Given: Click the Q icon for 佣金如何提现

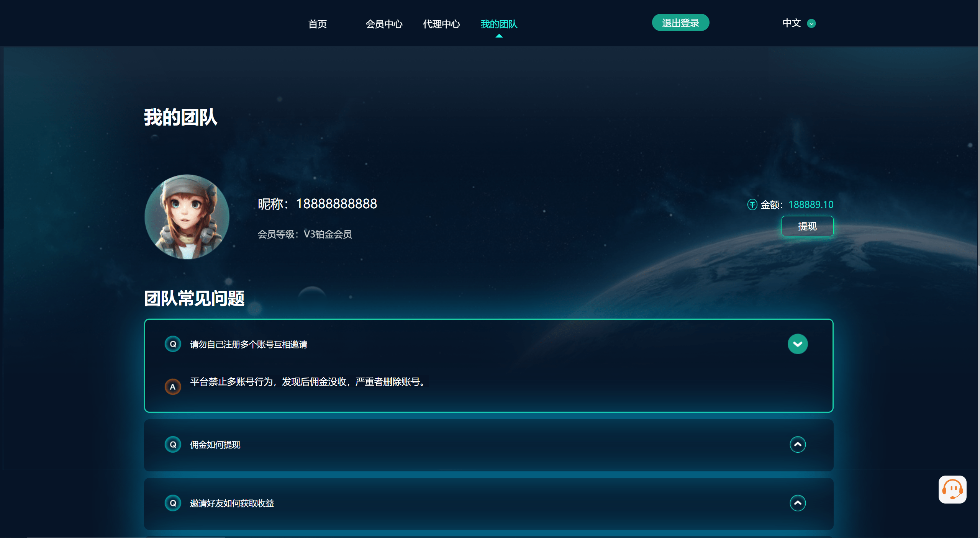Looking at the screenshot, I should 173,445.
